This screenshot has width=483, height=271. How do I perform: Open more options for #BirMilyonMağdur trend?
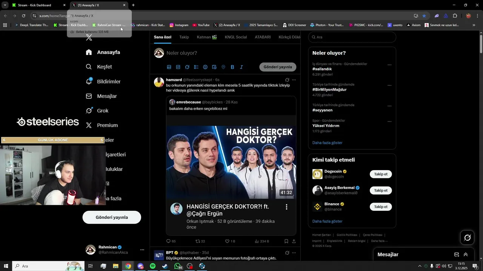point(389,85)
